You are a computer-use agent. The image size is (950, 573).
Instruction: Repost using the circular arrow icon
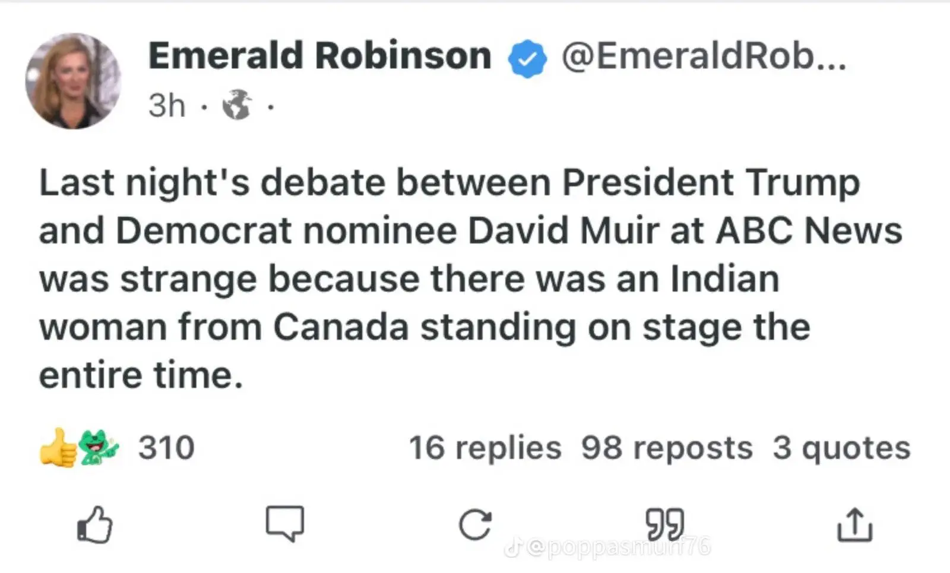[x=475, y=524]
